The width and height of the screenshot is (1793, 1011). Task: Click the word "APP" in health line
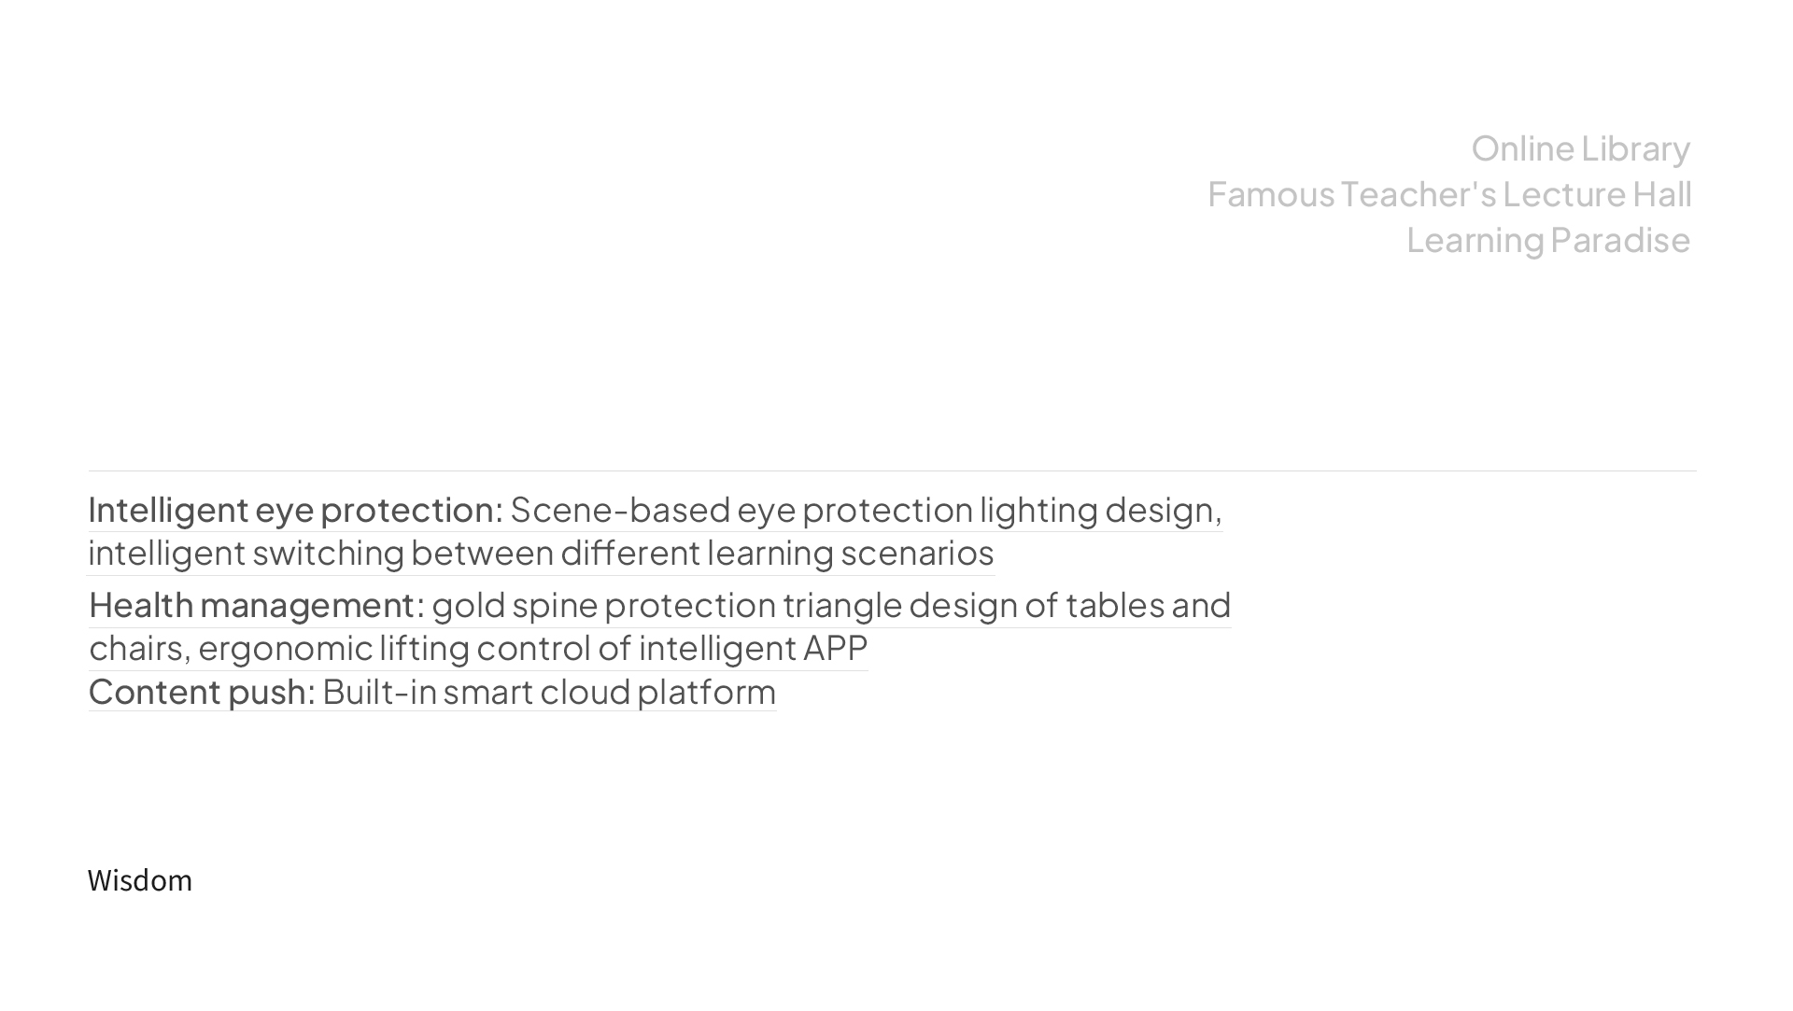tap(836, 648)
